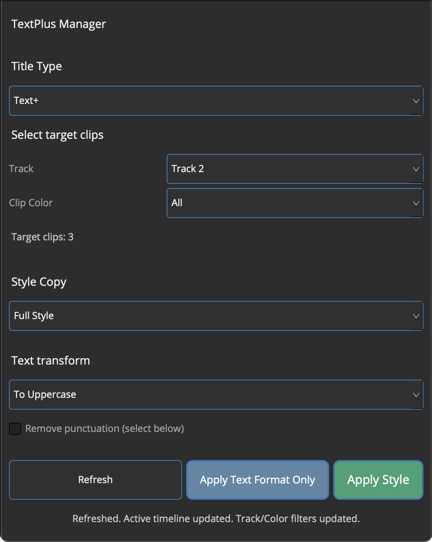Click Apply Text Format Only button
The image size is (432, 542).
pos(257,480)
